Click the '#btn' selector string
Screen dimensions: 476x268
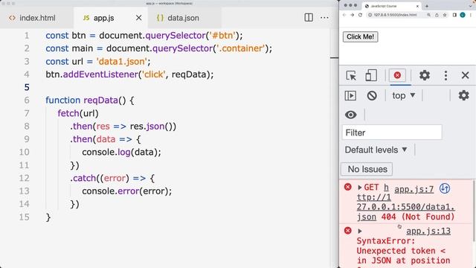pos(222,36)
